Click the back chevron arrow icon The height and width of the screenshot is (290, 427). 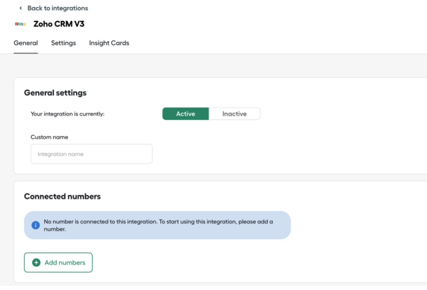click(21, 8)
